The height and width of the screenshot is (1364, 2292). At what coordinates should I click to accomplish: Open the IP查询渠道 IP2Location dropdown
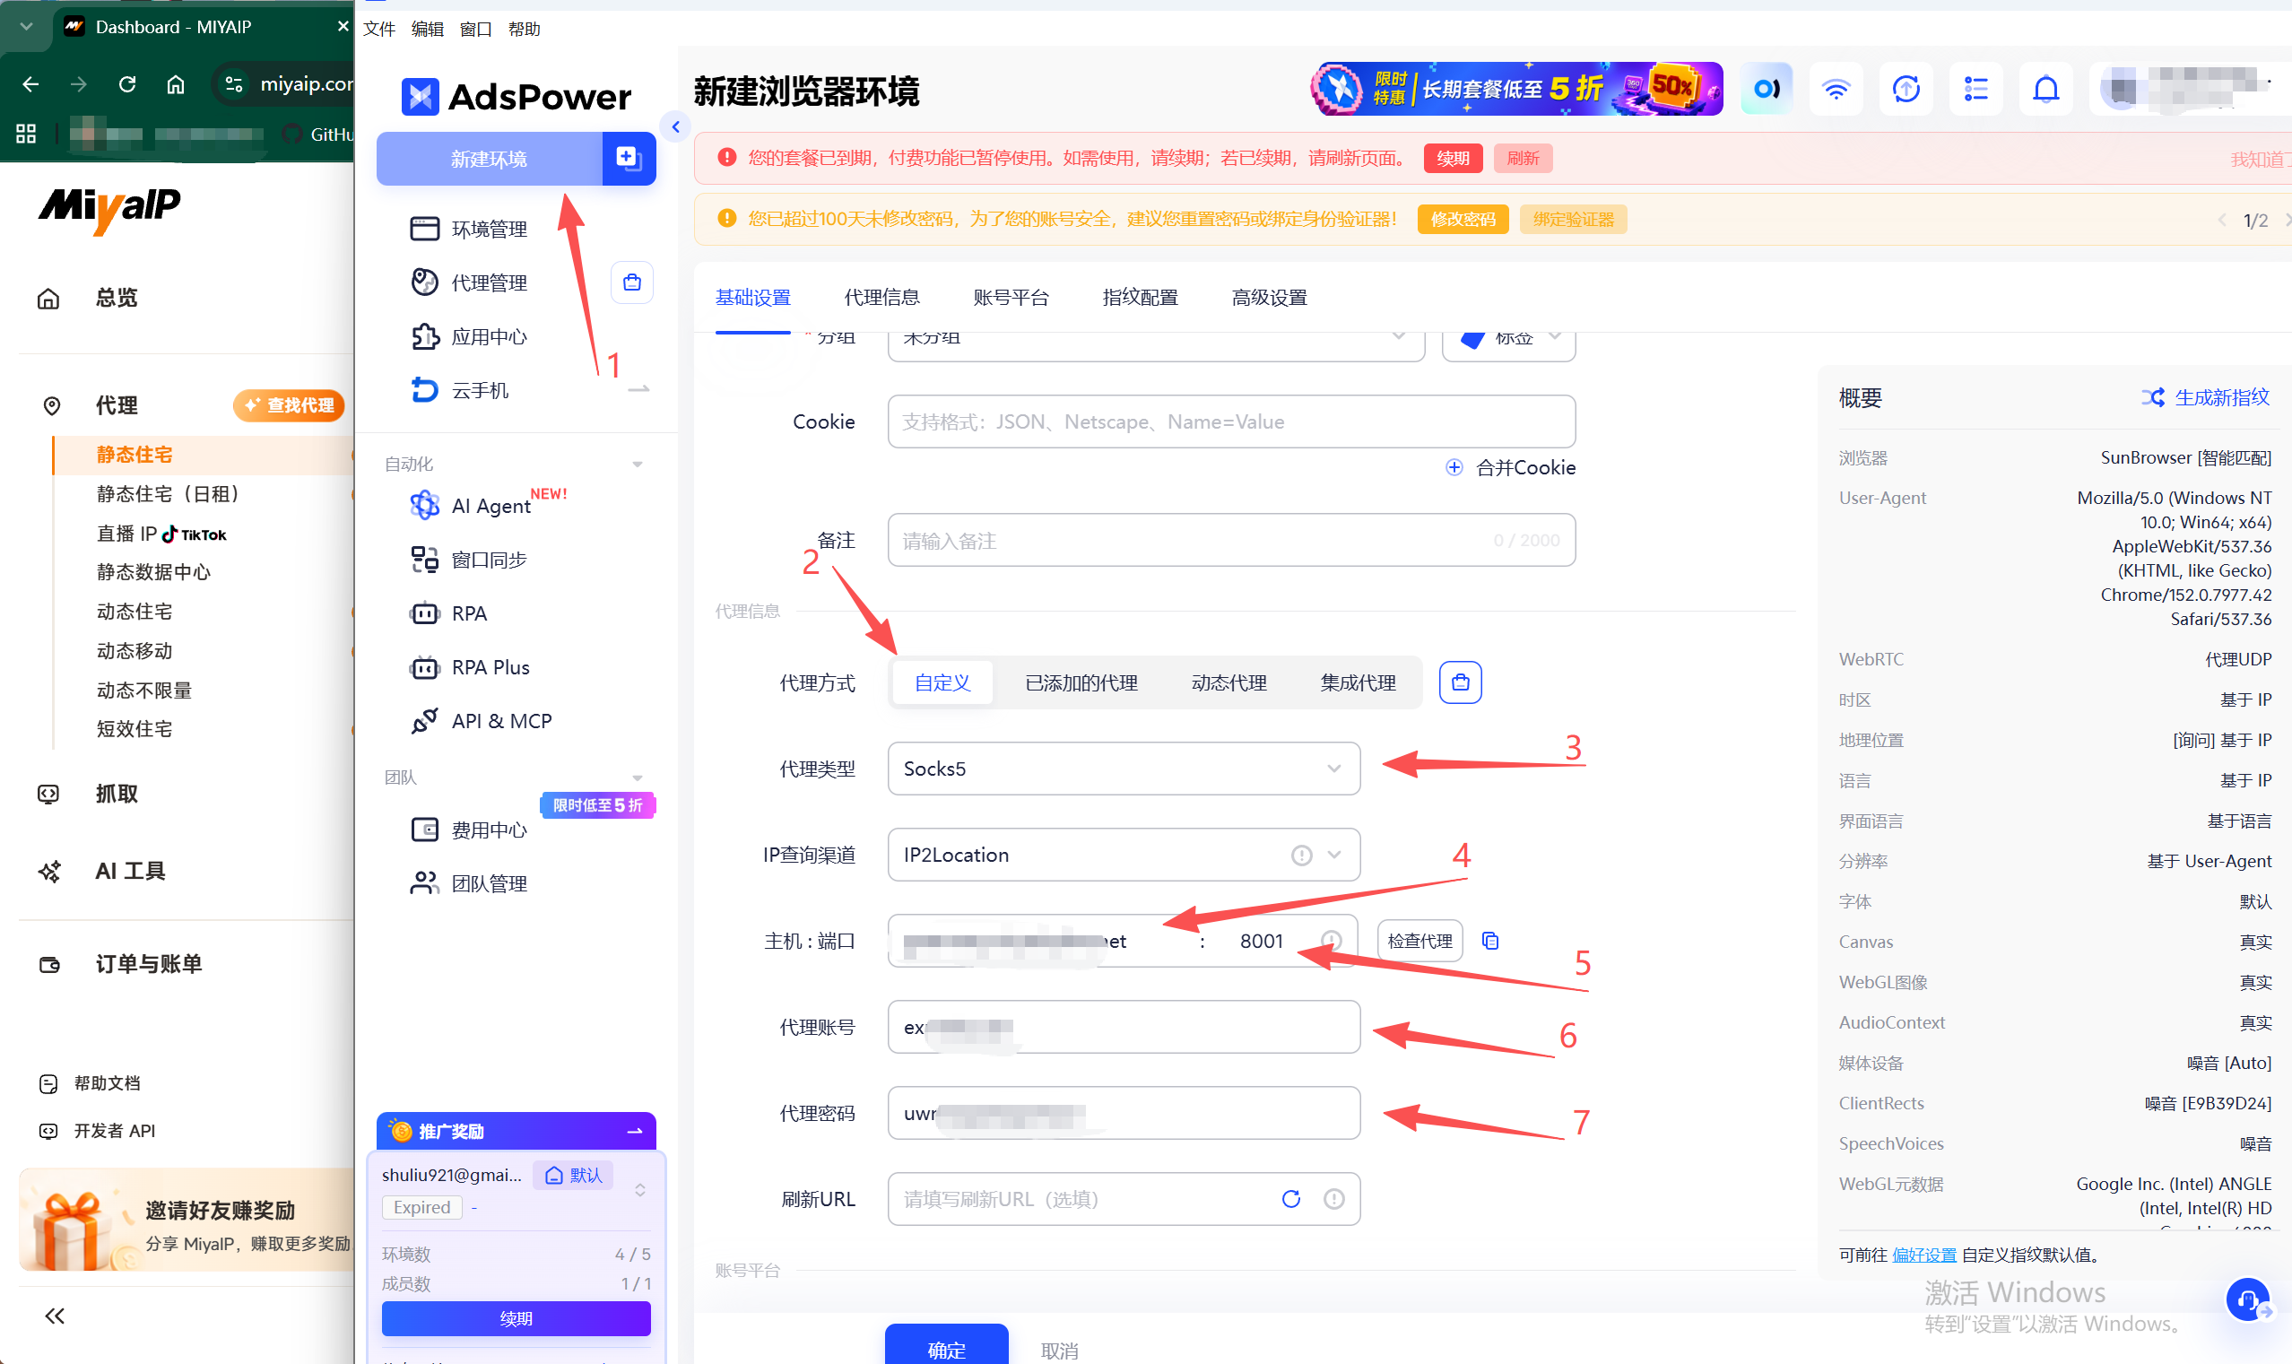(x=1124, y=855)
